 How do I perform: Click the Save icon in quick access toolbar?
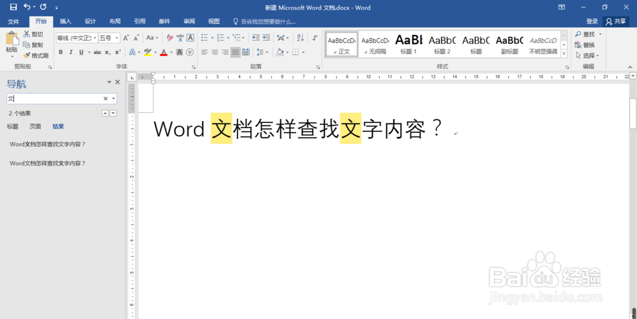point(13,7)
